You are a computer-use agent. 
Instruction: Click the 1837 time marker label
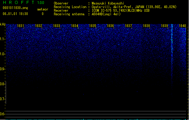(x=129, y=26)
